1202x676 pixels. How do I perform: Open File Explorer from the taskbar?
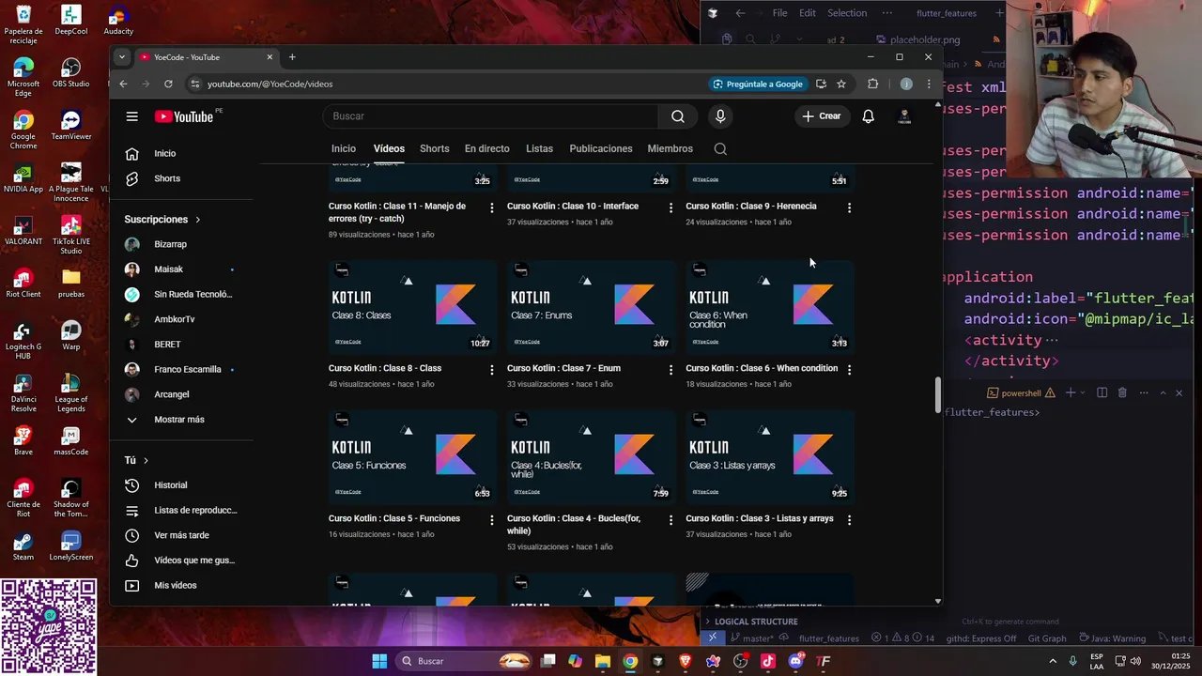click(603, 661)
